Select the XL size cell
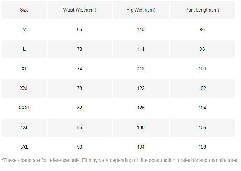 click(x=24, y=69)
